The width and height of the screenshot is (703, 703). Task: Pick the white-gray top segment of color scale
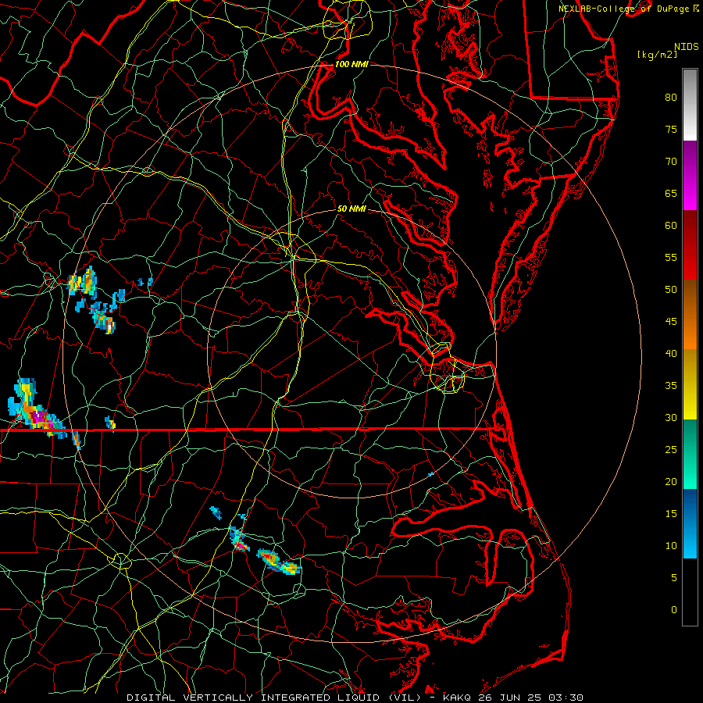[690, 105]
